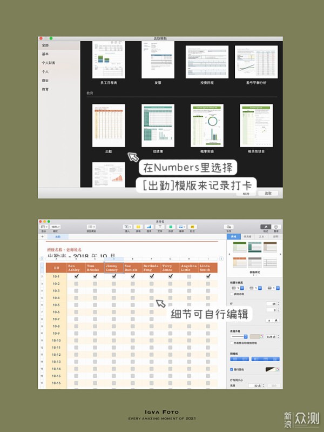Open the outline color wheel picker
The height and width of the screenshot is (432, 324).
(261, 336)
